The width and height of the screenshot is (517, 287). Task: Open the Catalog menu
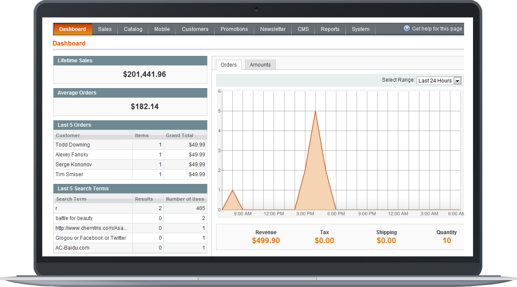point(132,29)
